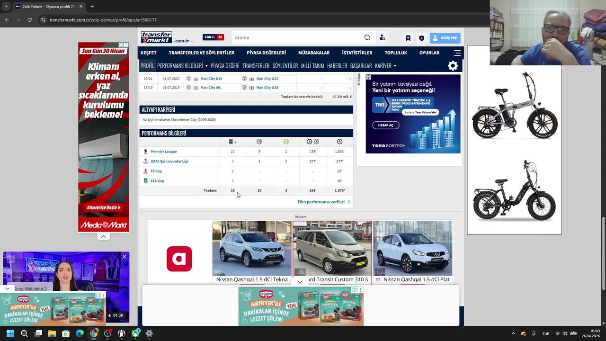Open the Premier League link
Image resolution: width=606 pixels, height=341 pixels.
(x=164, y=152)
